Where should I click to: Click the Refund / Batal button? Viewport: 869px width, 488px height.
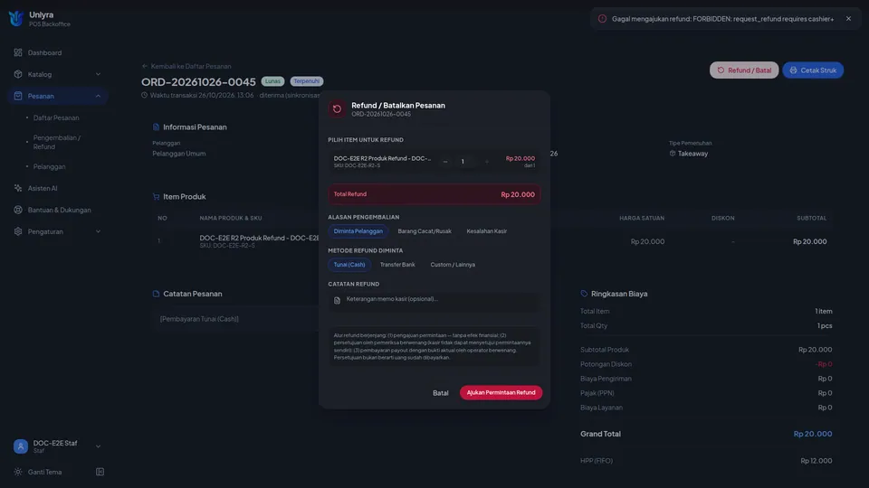click(744, 70)
